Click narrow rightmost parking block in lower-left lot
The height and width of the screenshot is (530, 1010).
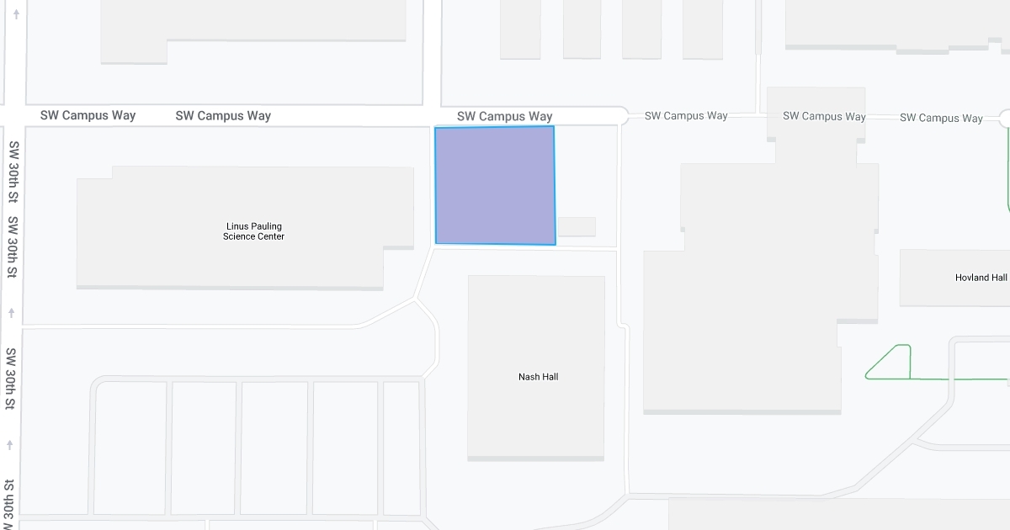[x=401, y=448]
